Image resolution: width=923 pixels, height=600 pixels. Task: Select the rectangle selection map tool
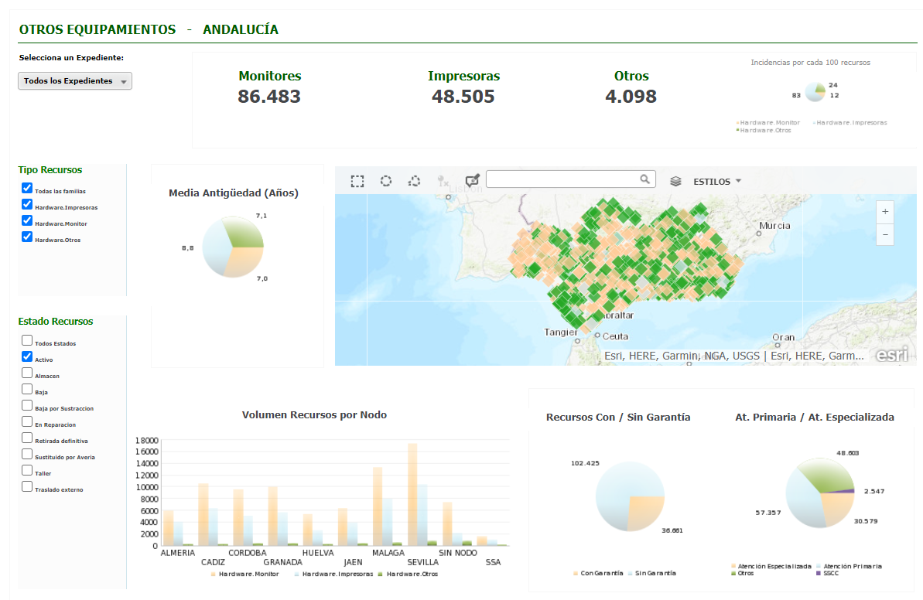(x=357, y=181)
